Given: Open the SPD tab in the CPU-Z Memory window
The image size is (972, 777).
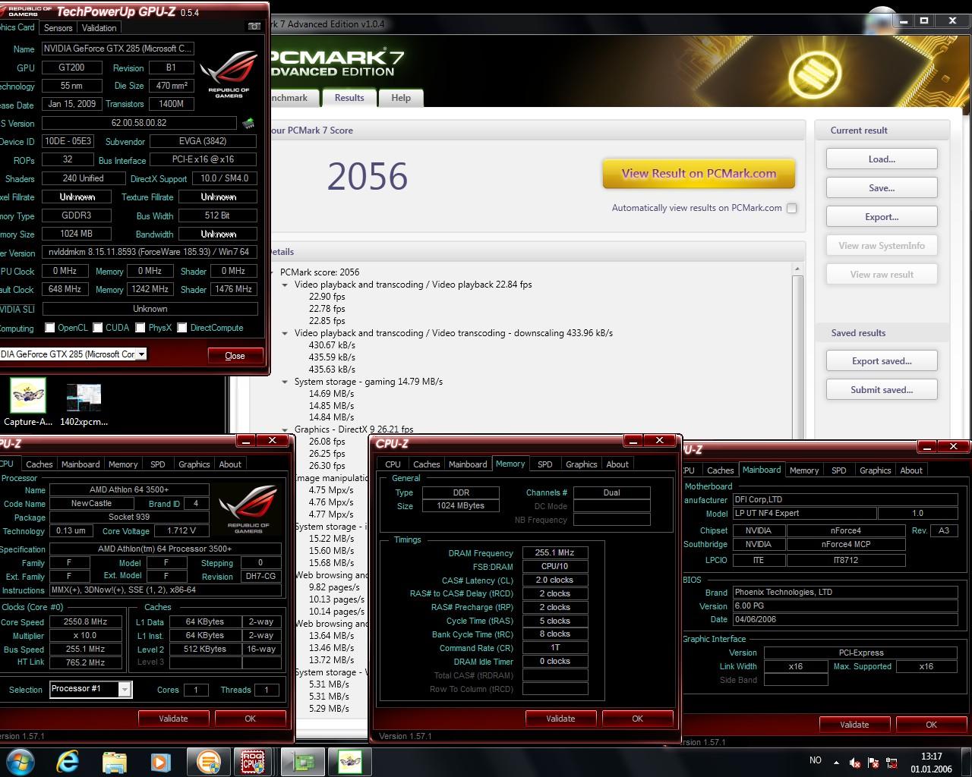Looking at the screenshot, I should pos(545,464).
